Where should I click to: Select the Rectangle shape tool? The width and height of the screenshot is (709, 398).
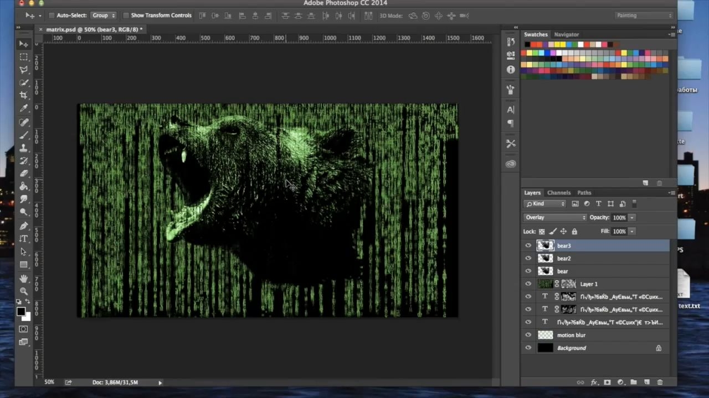23,265
